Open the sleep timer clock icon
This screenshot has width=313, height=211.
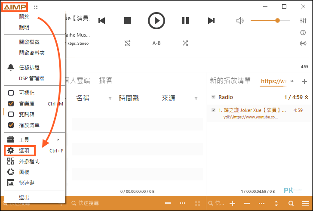click(x=303, y=33)
